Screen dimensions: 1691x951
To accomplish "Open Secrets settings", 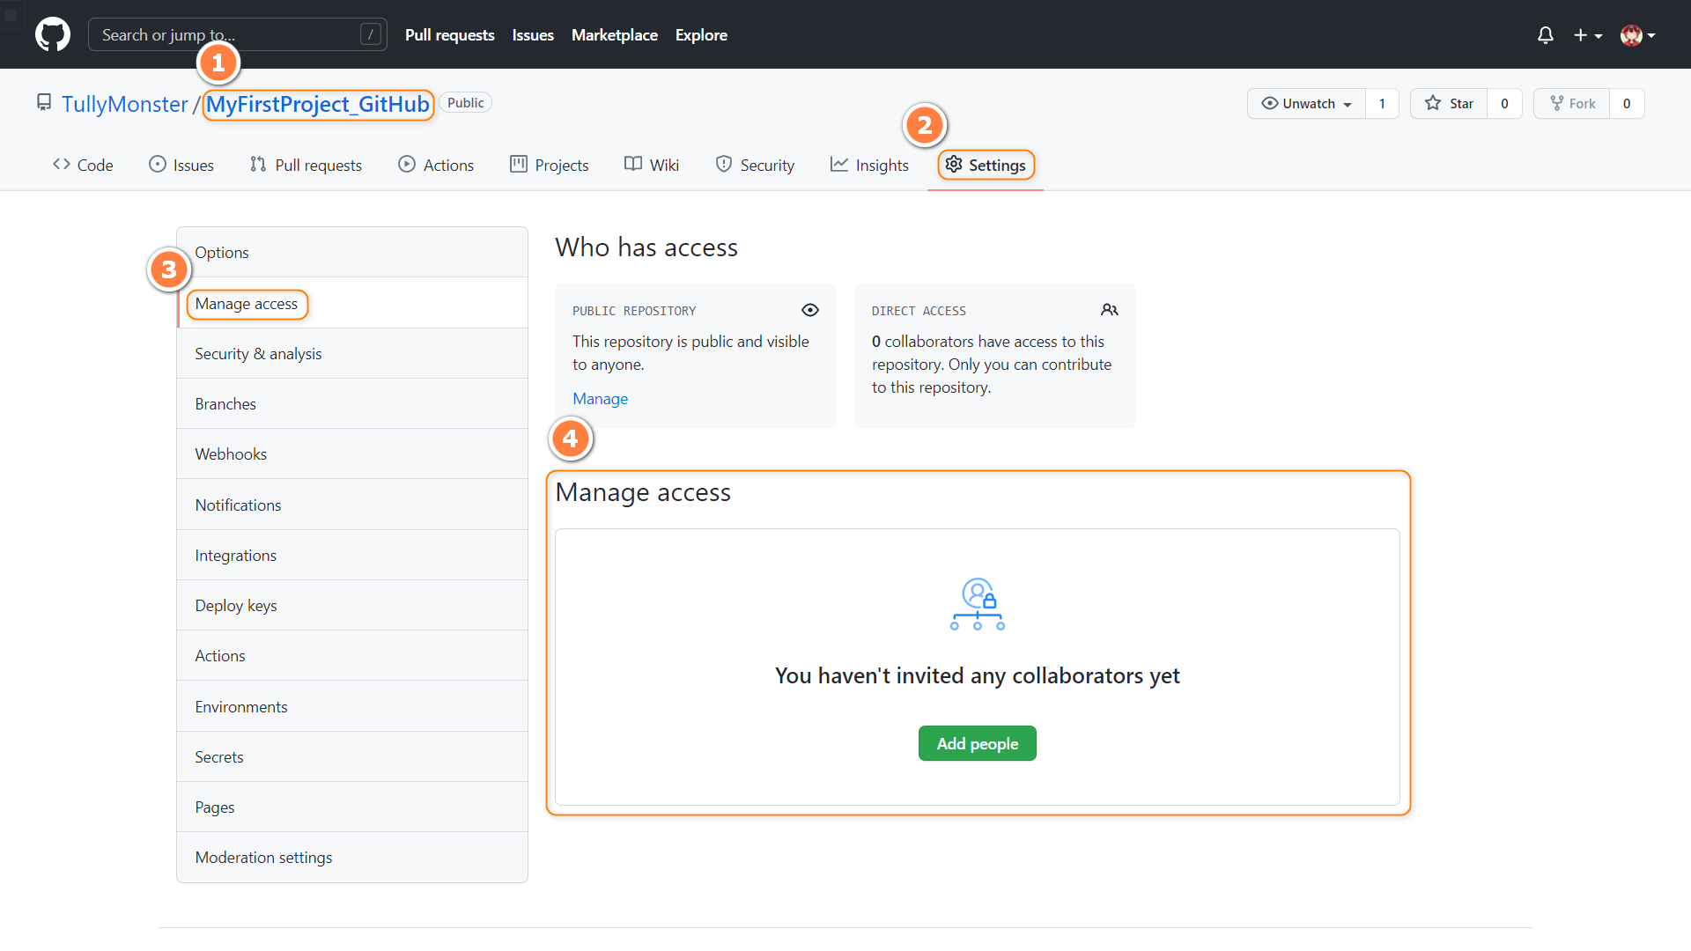I will (x=352, y=756).
